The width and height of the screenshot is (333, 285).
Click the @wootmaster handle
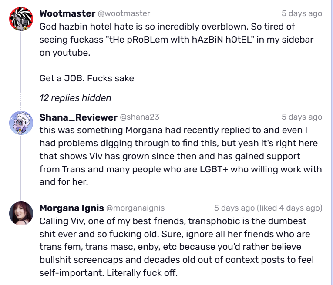coord(124,13)
